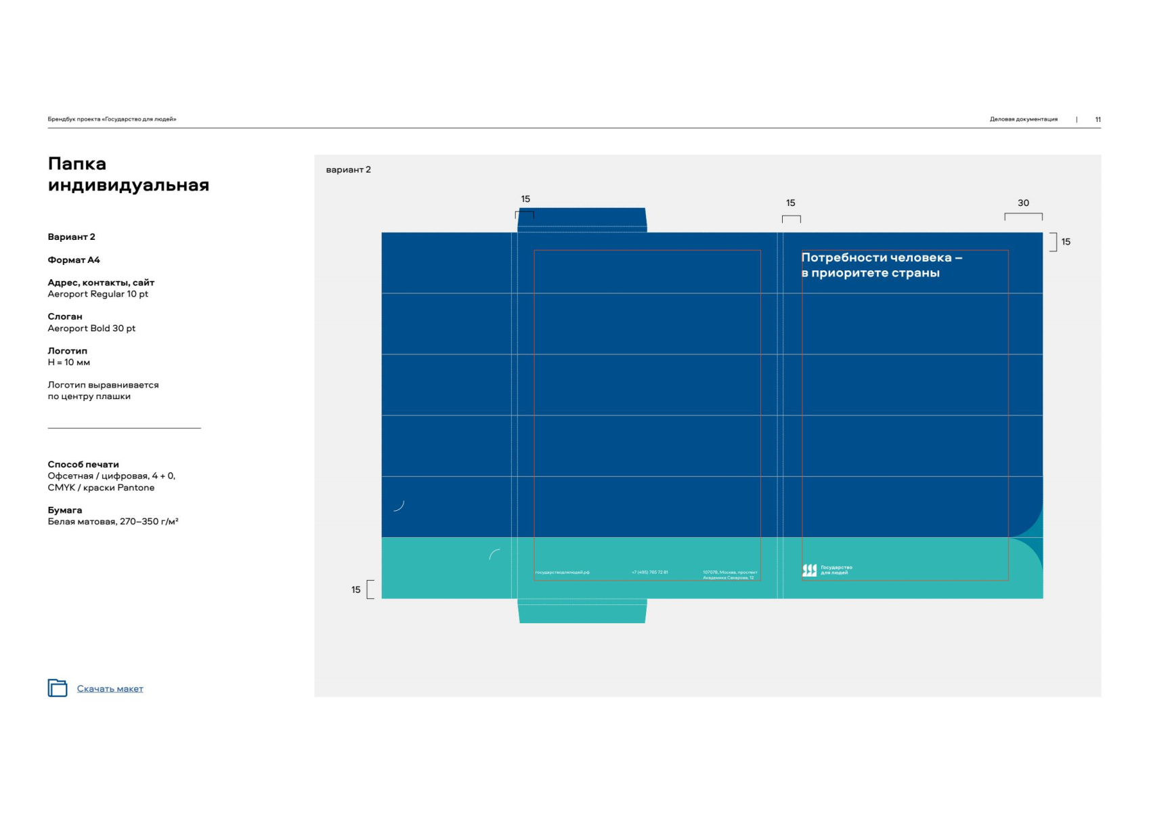Click the arc mark on teal flap
The height and width of the screenshot is (813, 1149).
click(x=495, y=555)
